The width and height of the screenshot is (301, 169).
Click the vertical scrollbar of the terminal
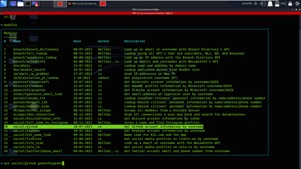300,92
